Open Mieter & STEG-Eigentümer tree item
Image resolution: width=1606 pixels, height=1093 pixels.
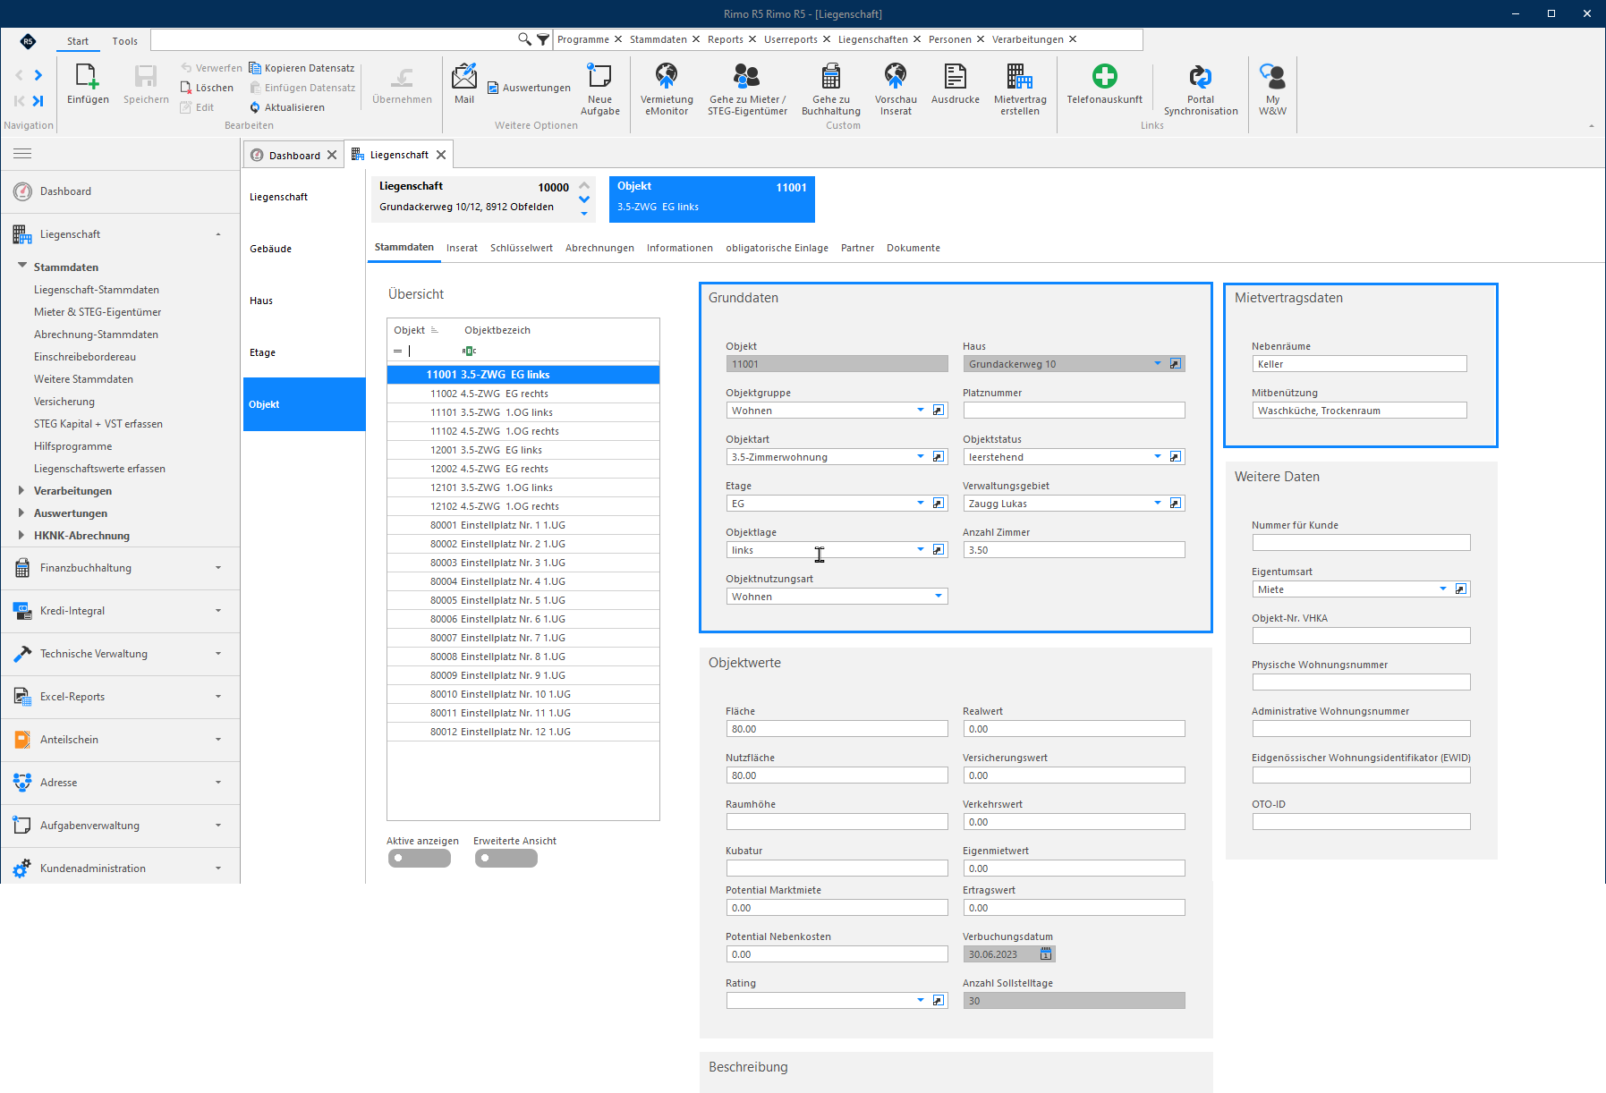click(98, 312)
